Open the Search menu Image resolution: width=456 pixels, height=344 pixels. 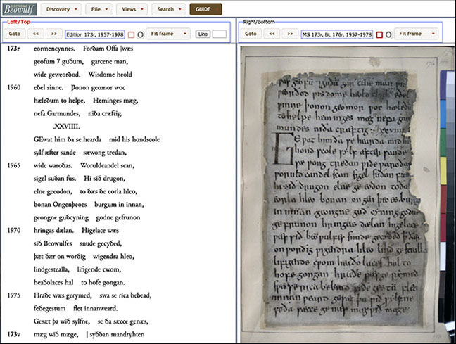[x=169, y=9]
